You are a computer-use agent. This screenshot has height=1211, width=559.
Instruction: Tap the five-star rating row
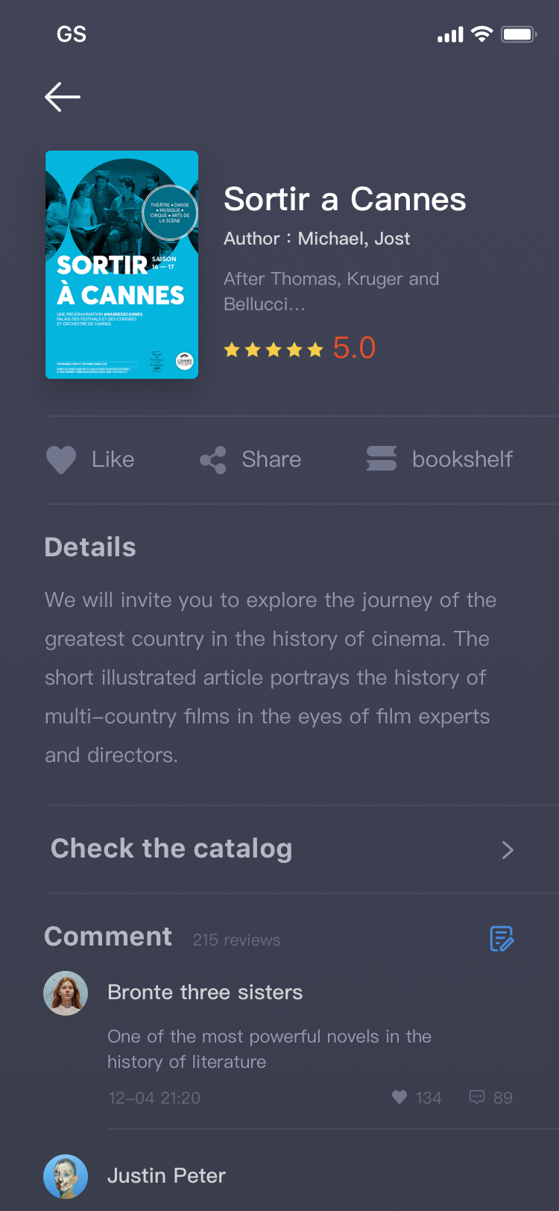274,349
